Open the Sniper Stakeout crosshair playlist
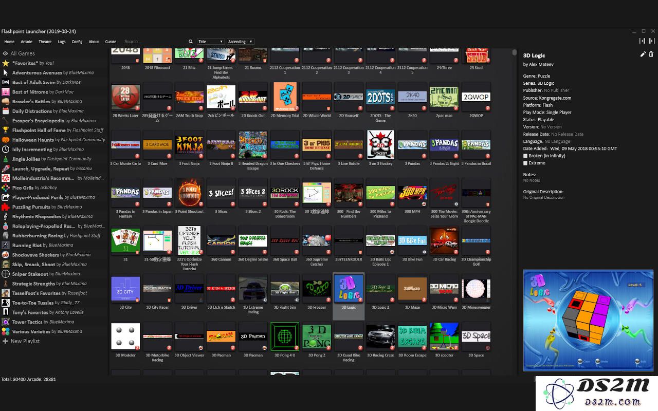 6,274
